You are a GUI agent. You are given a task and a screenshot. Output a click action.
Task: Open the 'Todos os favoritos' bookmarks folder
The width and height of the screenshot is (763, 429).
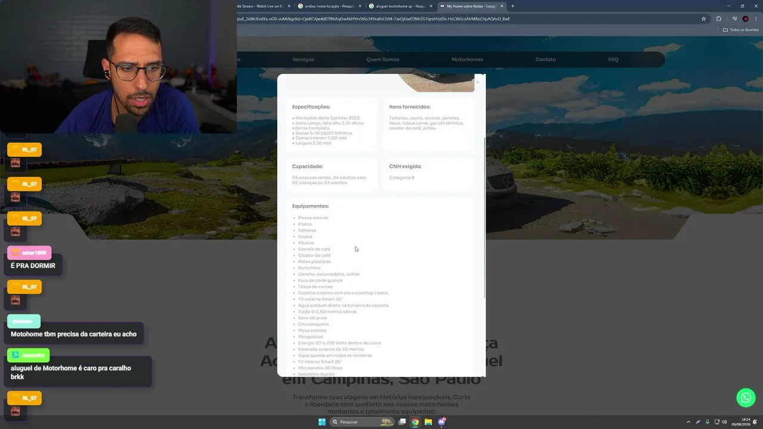click(x=741, y=30)
